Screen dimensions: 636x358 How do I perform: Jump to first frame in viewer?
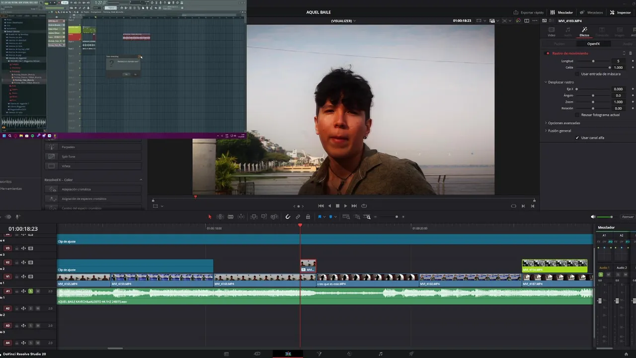(321, 206)
